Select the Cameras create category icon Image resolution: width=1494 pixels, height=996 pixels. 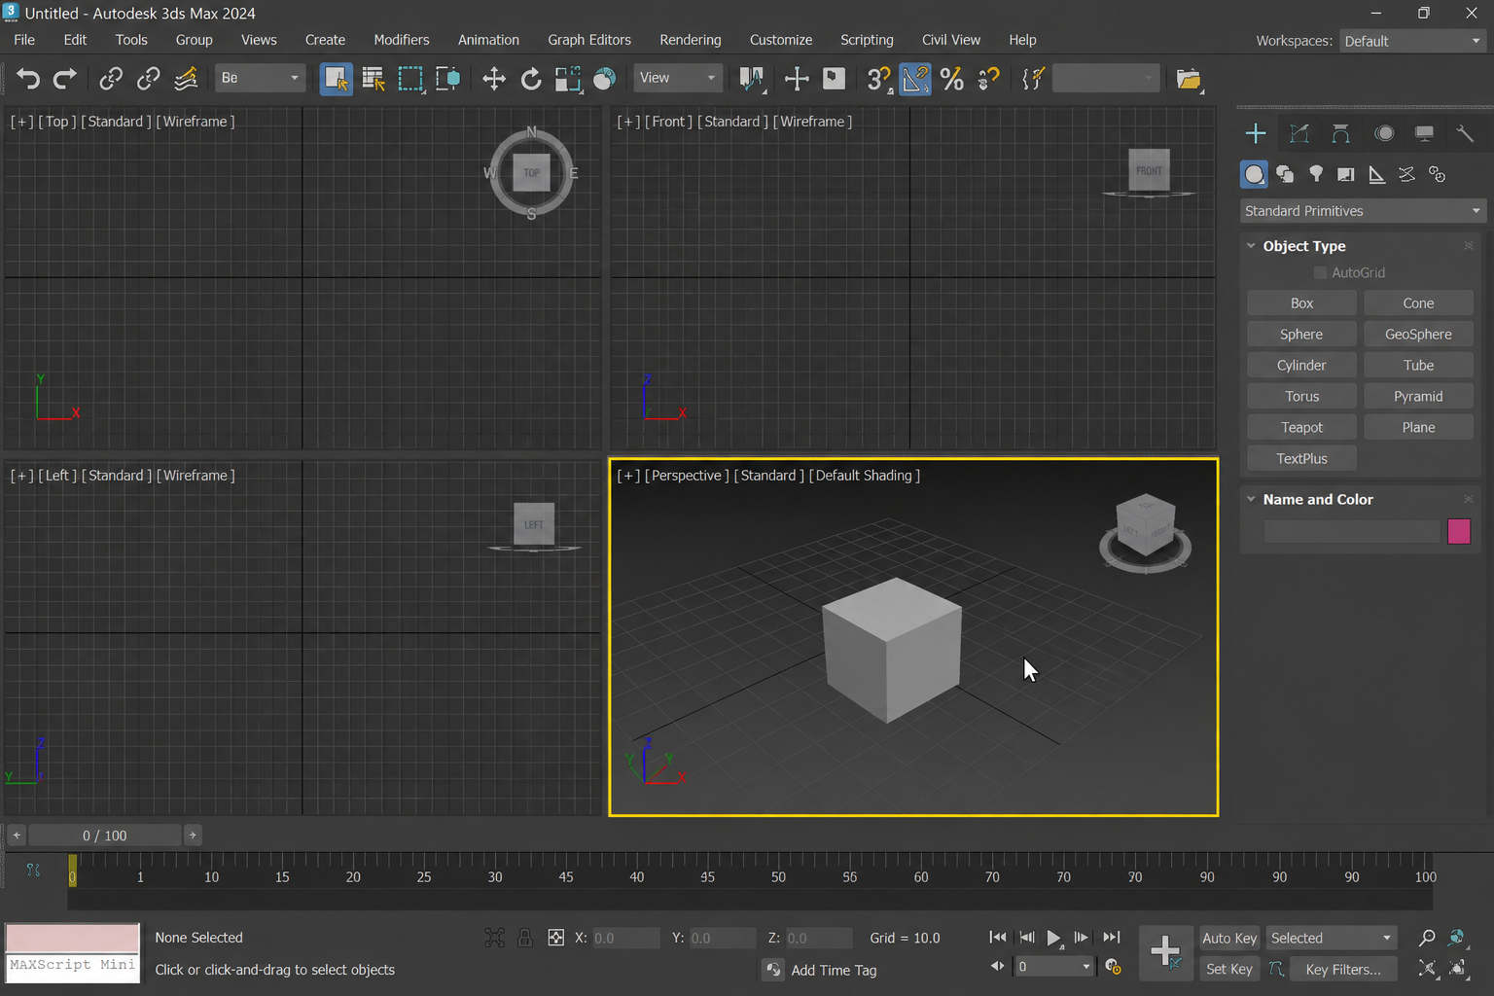pyautogui.click(x=1346, y=174)
